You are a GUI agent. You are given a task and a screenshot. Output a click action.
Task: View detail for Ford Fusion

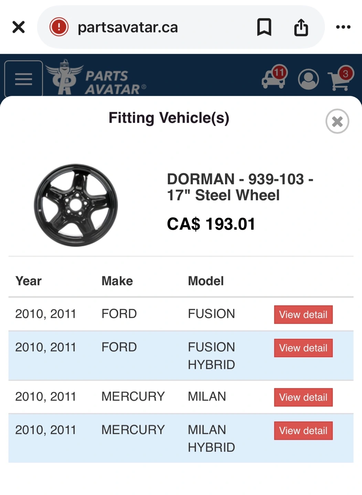[x=303, y=315]
